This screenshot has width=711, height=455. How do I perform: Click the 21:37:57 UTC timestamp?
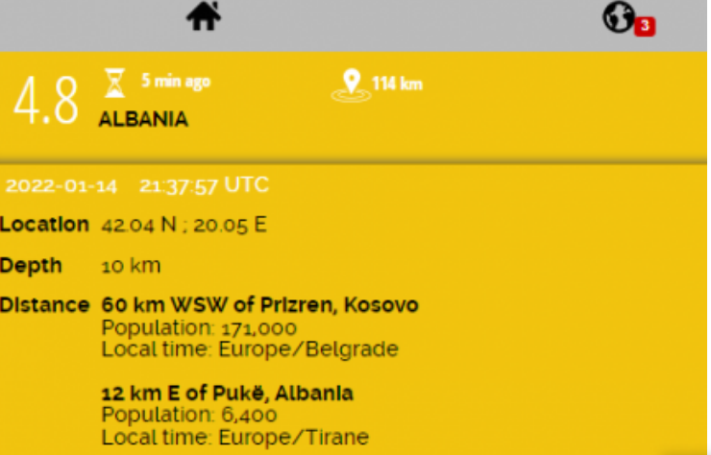(x=204, y=185)
